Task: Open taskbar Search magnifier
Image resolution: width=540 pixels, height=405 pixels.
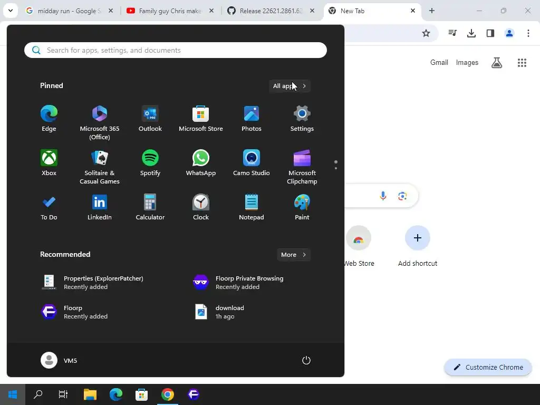Action: click(38, 394)
